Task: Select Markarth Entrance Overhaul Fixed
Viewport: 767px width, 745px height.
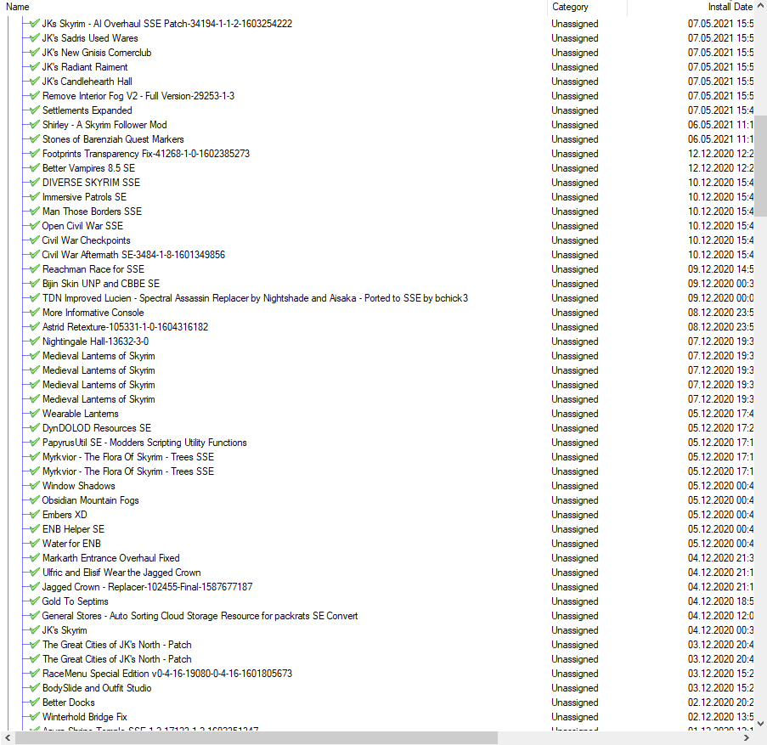Action: click(x=111, y=557)
